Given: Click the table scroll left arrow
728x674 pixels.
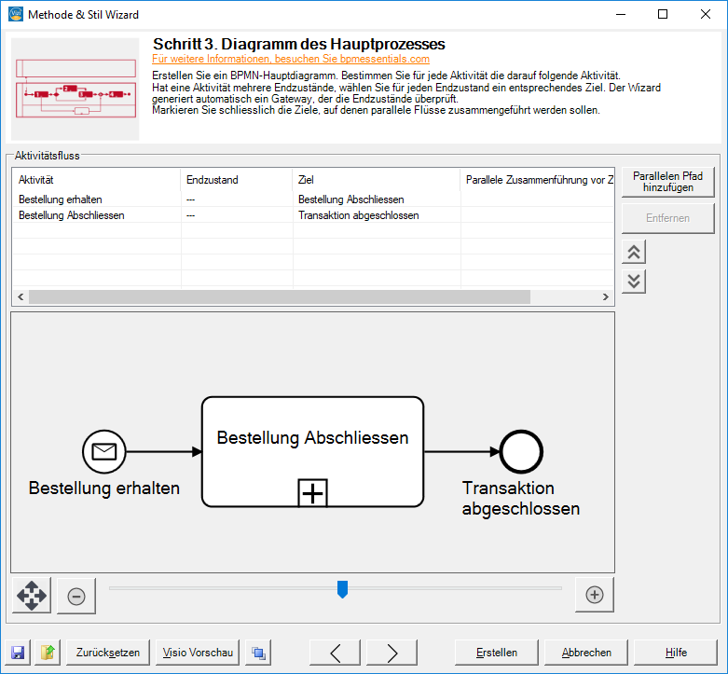Looking at the screenshot, I should click(21, 296).
